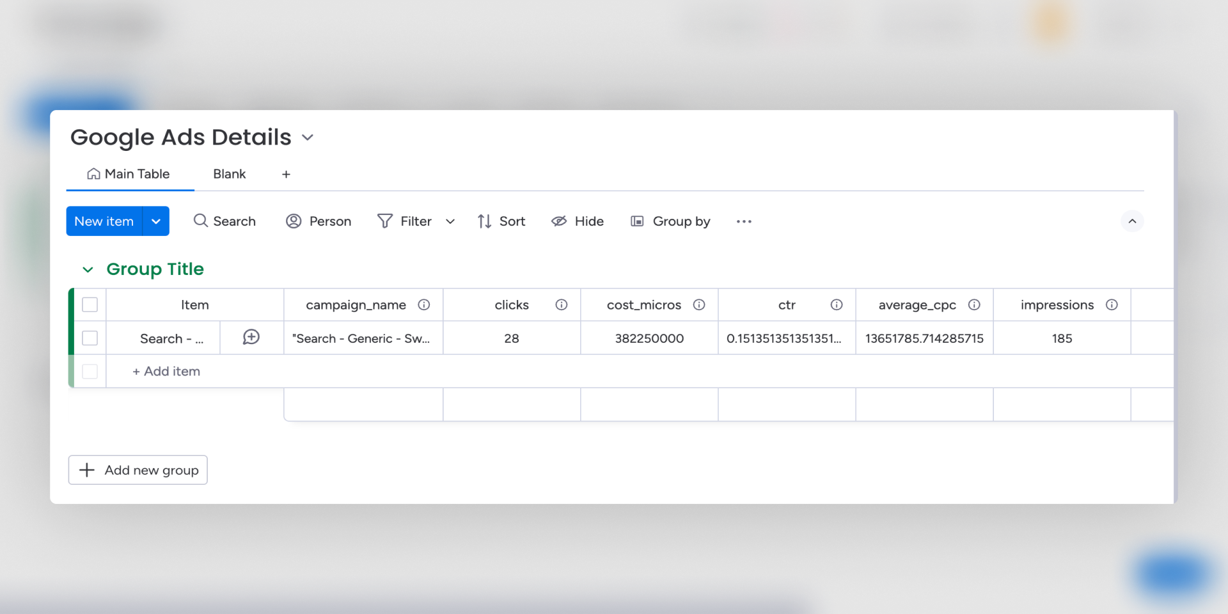Click the info icon next to ctr

coord(837,304)
